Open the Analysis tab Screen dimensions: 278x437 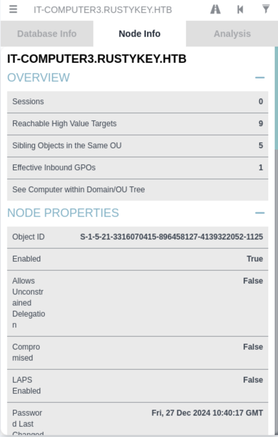point(232,34)
